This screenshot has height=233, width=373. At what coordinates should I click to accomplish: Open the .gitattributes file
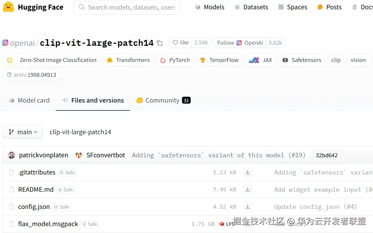[x=37, y=172]
